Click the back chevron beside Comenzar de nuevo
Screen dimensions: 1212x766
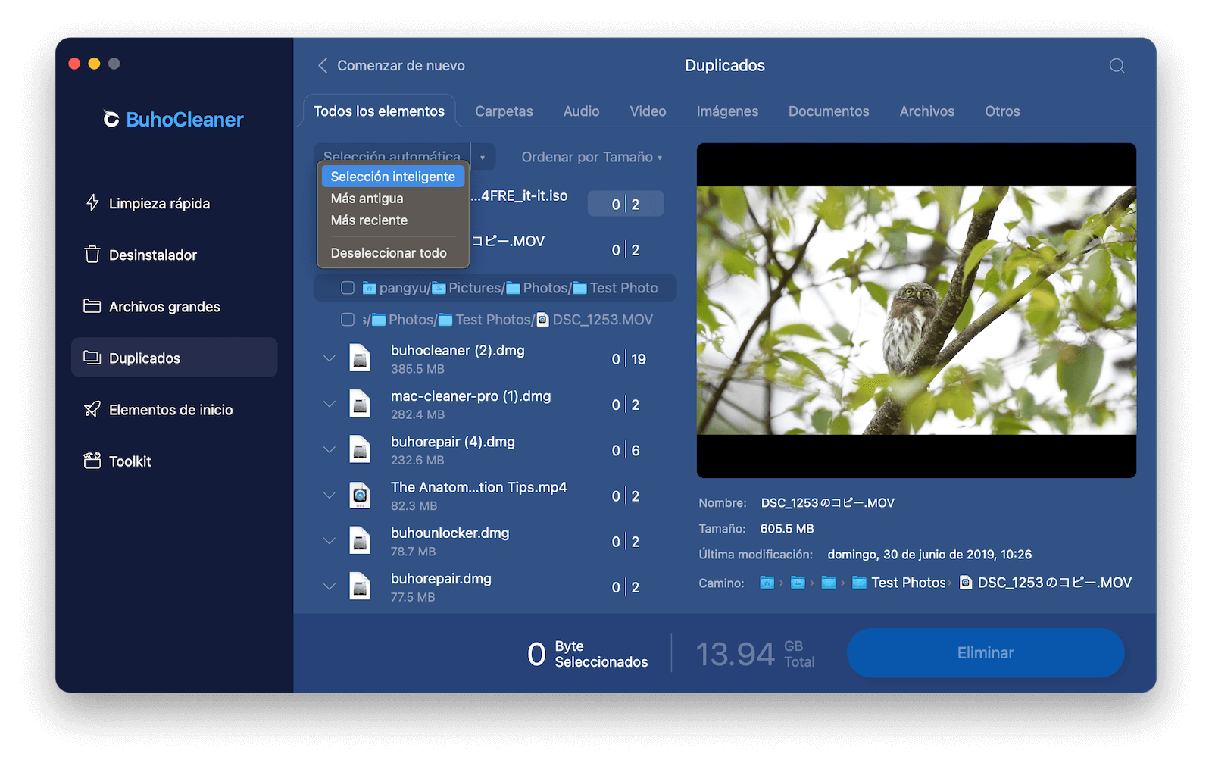pos(323,66)
